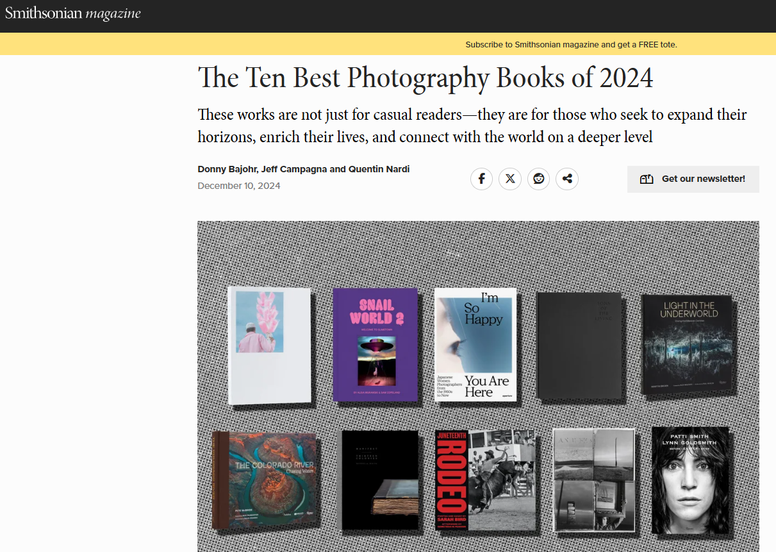Open author Jeff Campagna's page

tap(295, 169)
